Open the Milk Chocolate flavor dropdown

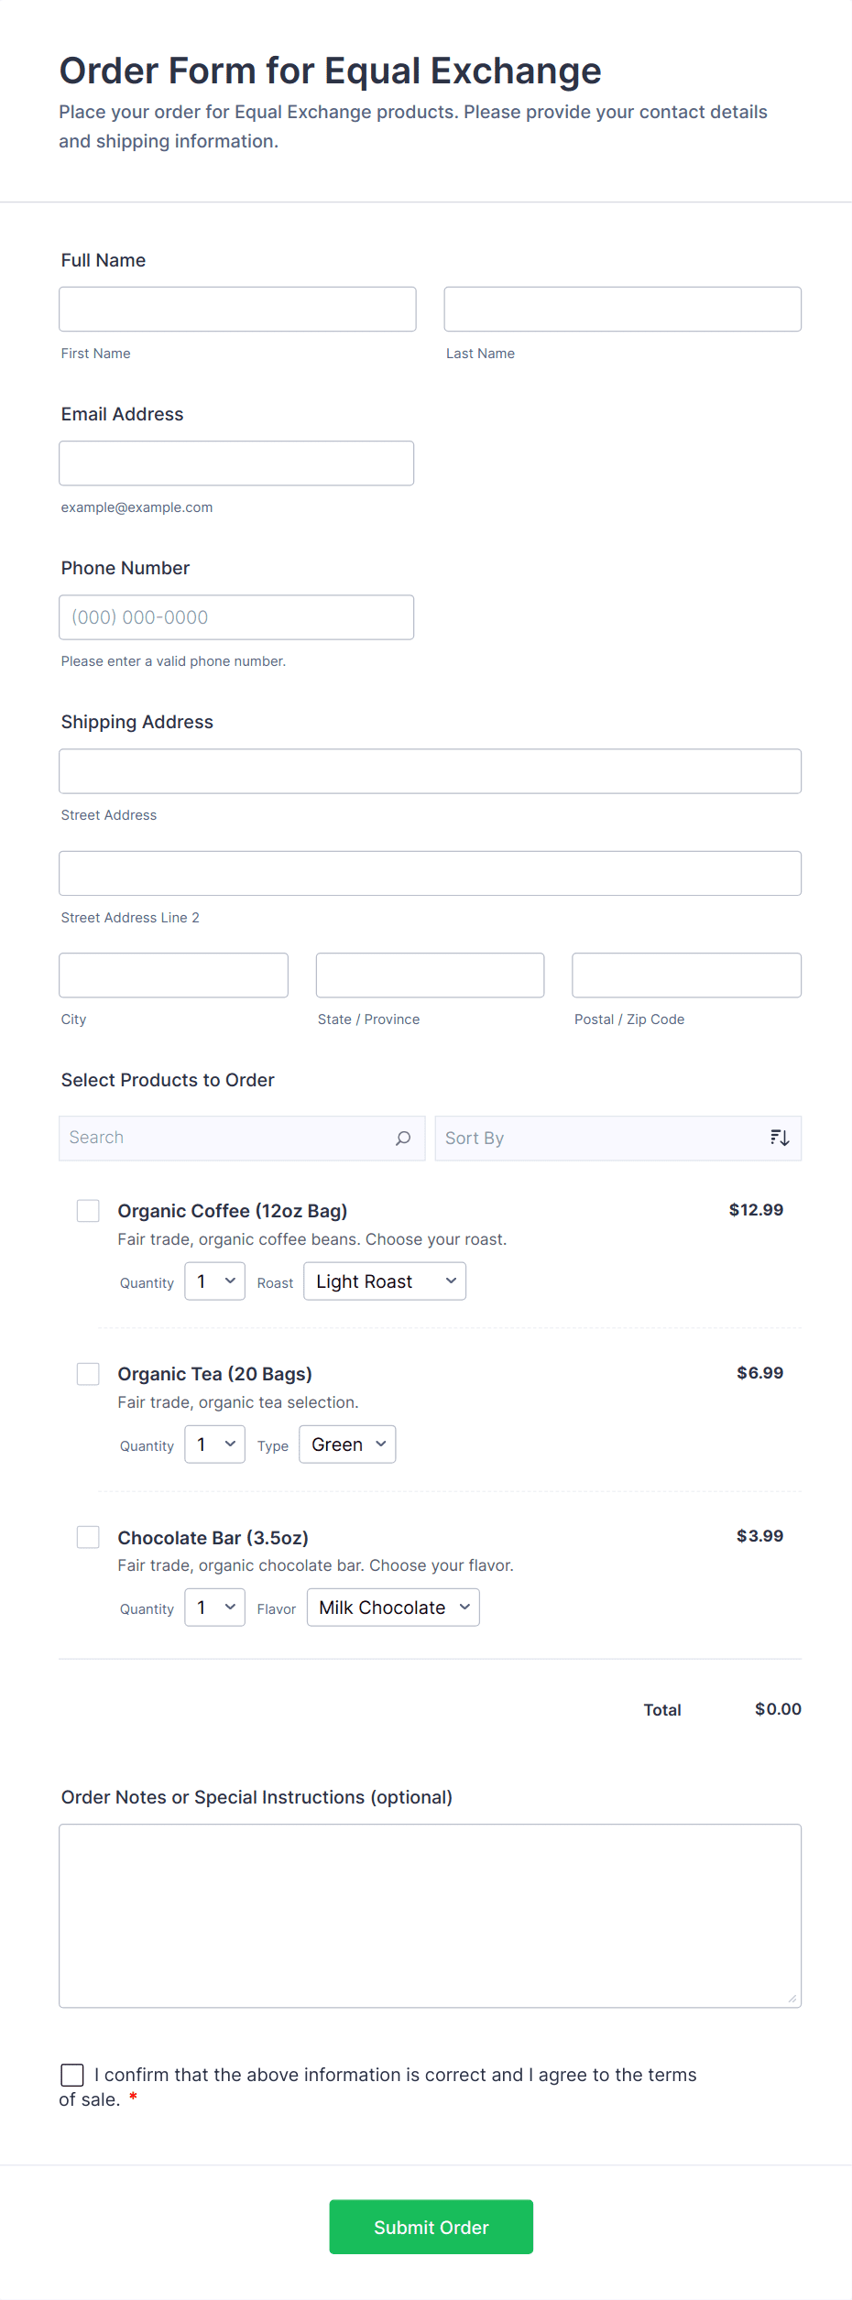[x=393, y=1608]
